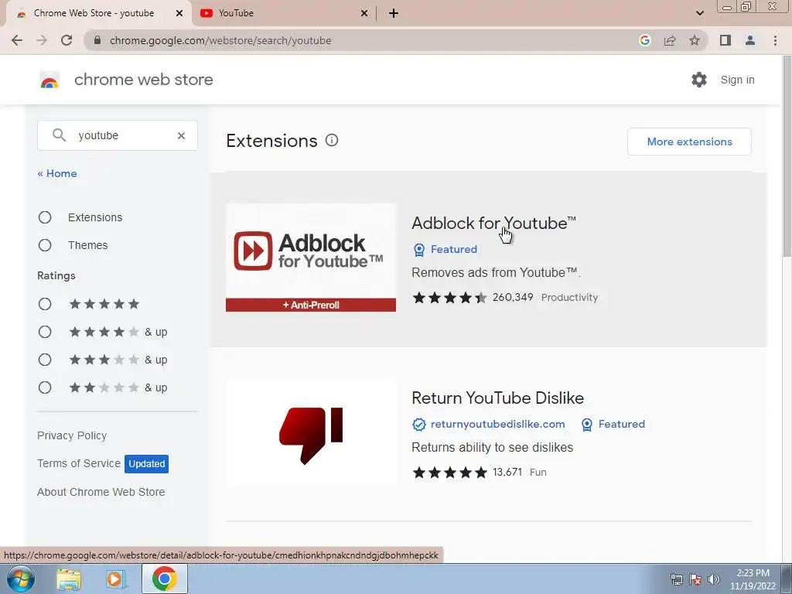Screen dimensions: 792x594
Task: Select the Themes filter radio button
Action: (x=45, y=245)
